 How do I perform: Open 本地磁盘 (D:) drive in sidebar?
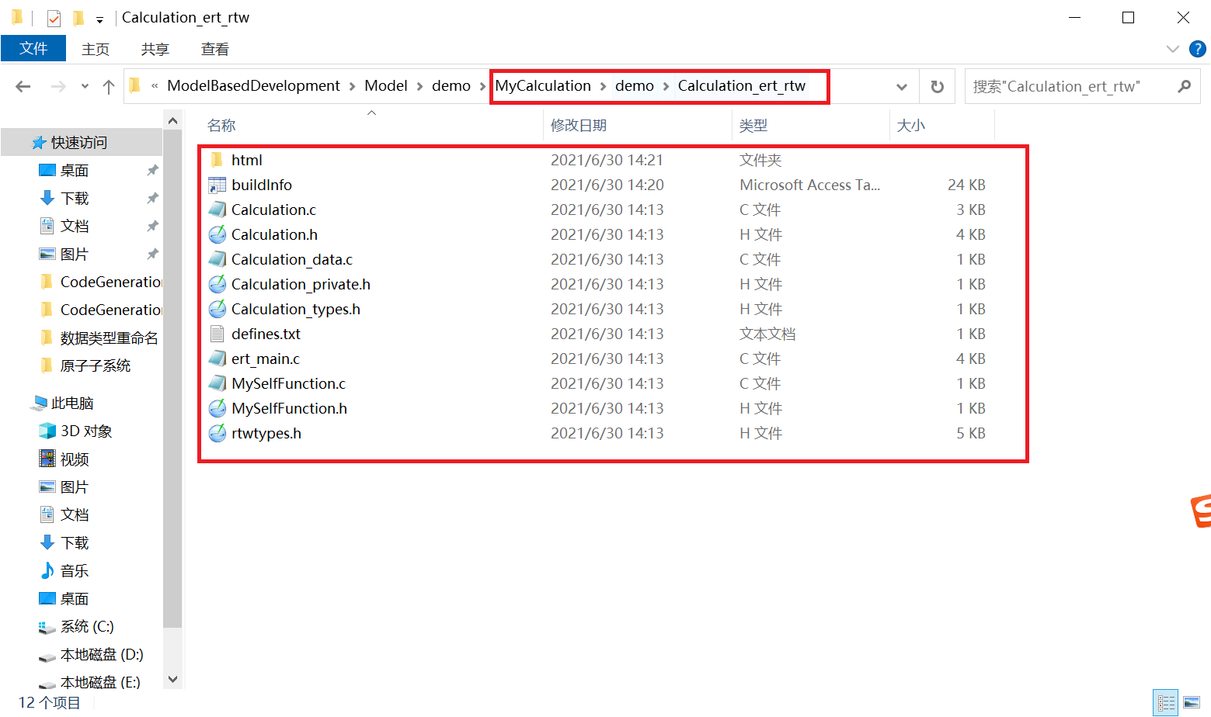pyautogui.click(x=92, y=654)
